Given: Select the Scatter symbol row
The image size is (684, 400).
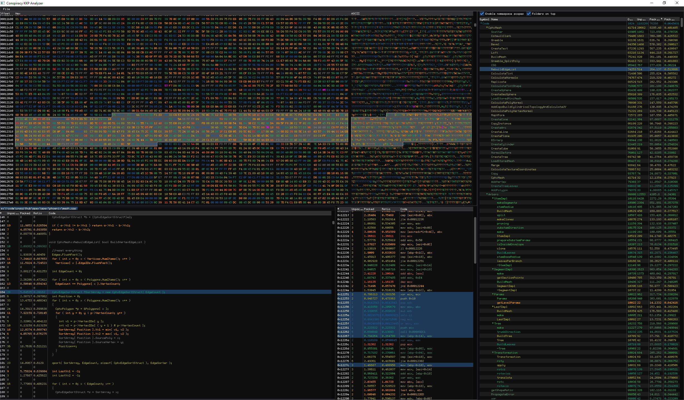Looking at the screenshot, I should click(579, 32).
